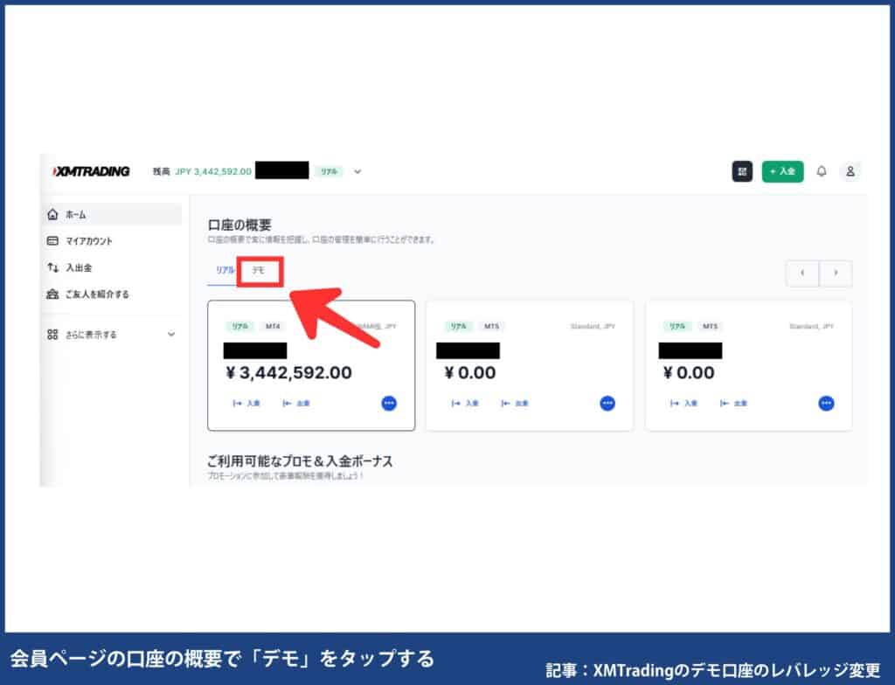Click the MT4 badge on the first card
The width and height of the screenshot is (895, 685).
coord(273,327)
